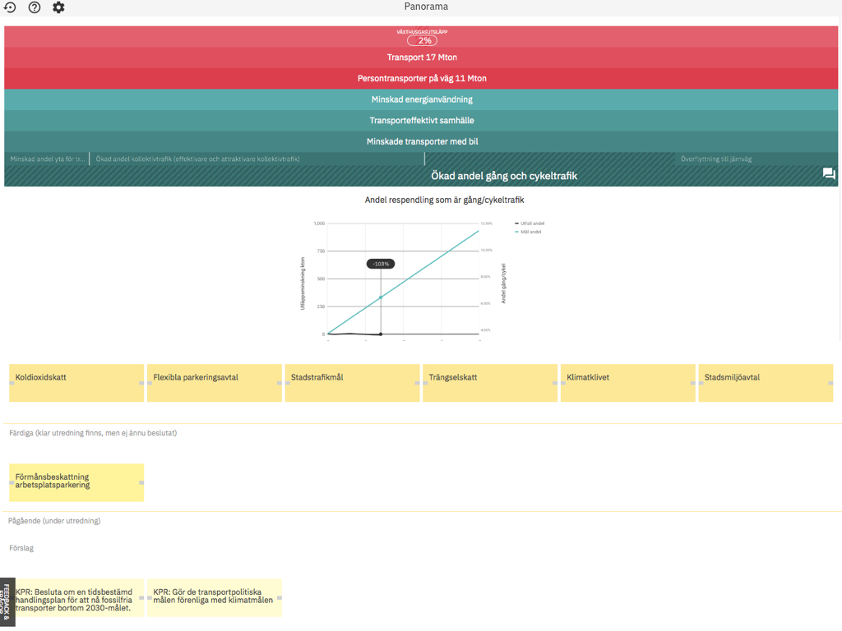Toggle Mål andel series in chart legend
This screenshot has height=631, width=842.
[x=530, y=232]
